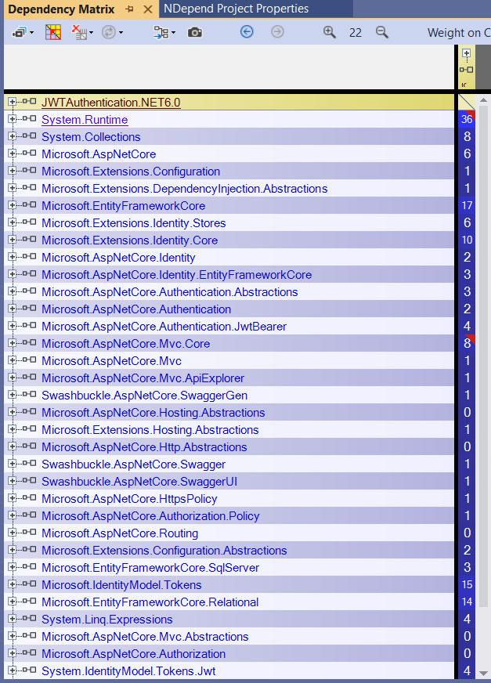The height and width of the screenshot is (683, 491).
Task: Open the JWTAuthentication.NET6.0 link
Action: coord(111,103)
